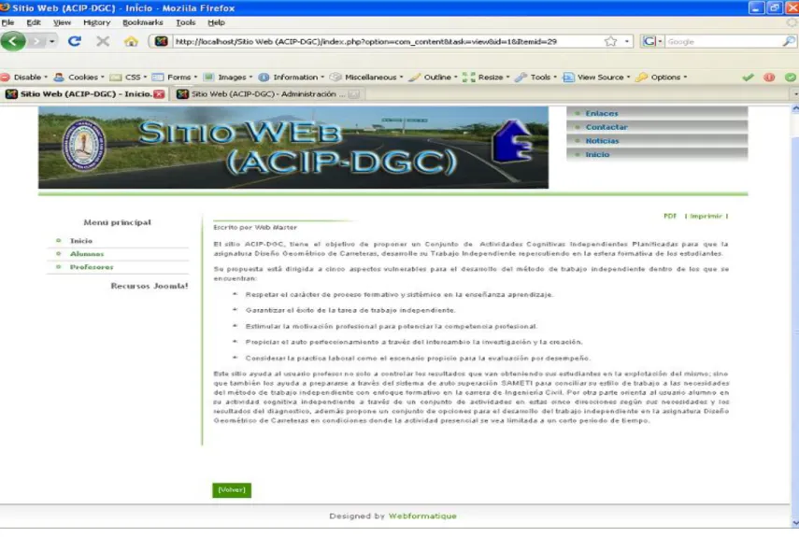Click the blue arrow logo in banner
Screen dimensions: 799x537
[511, 142]
